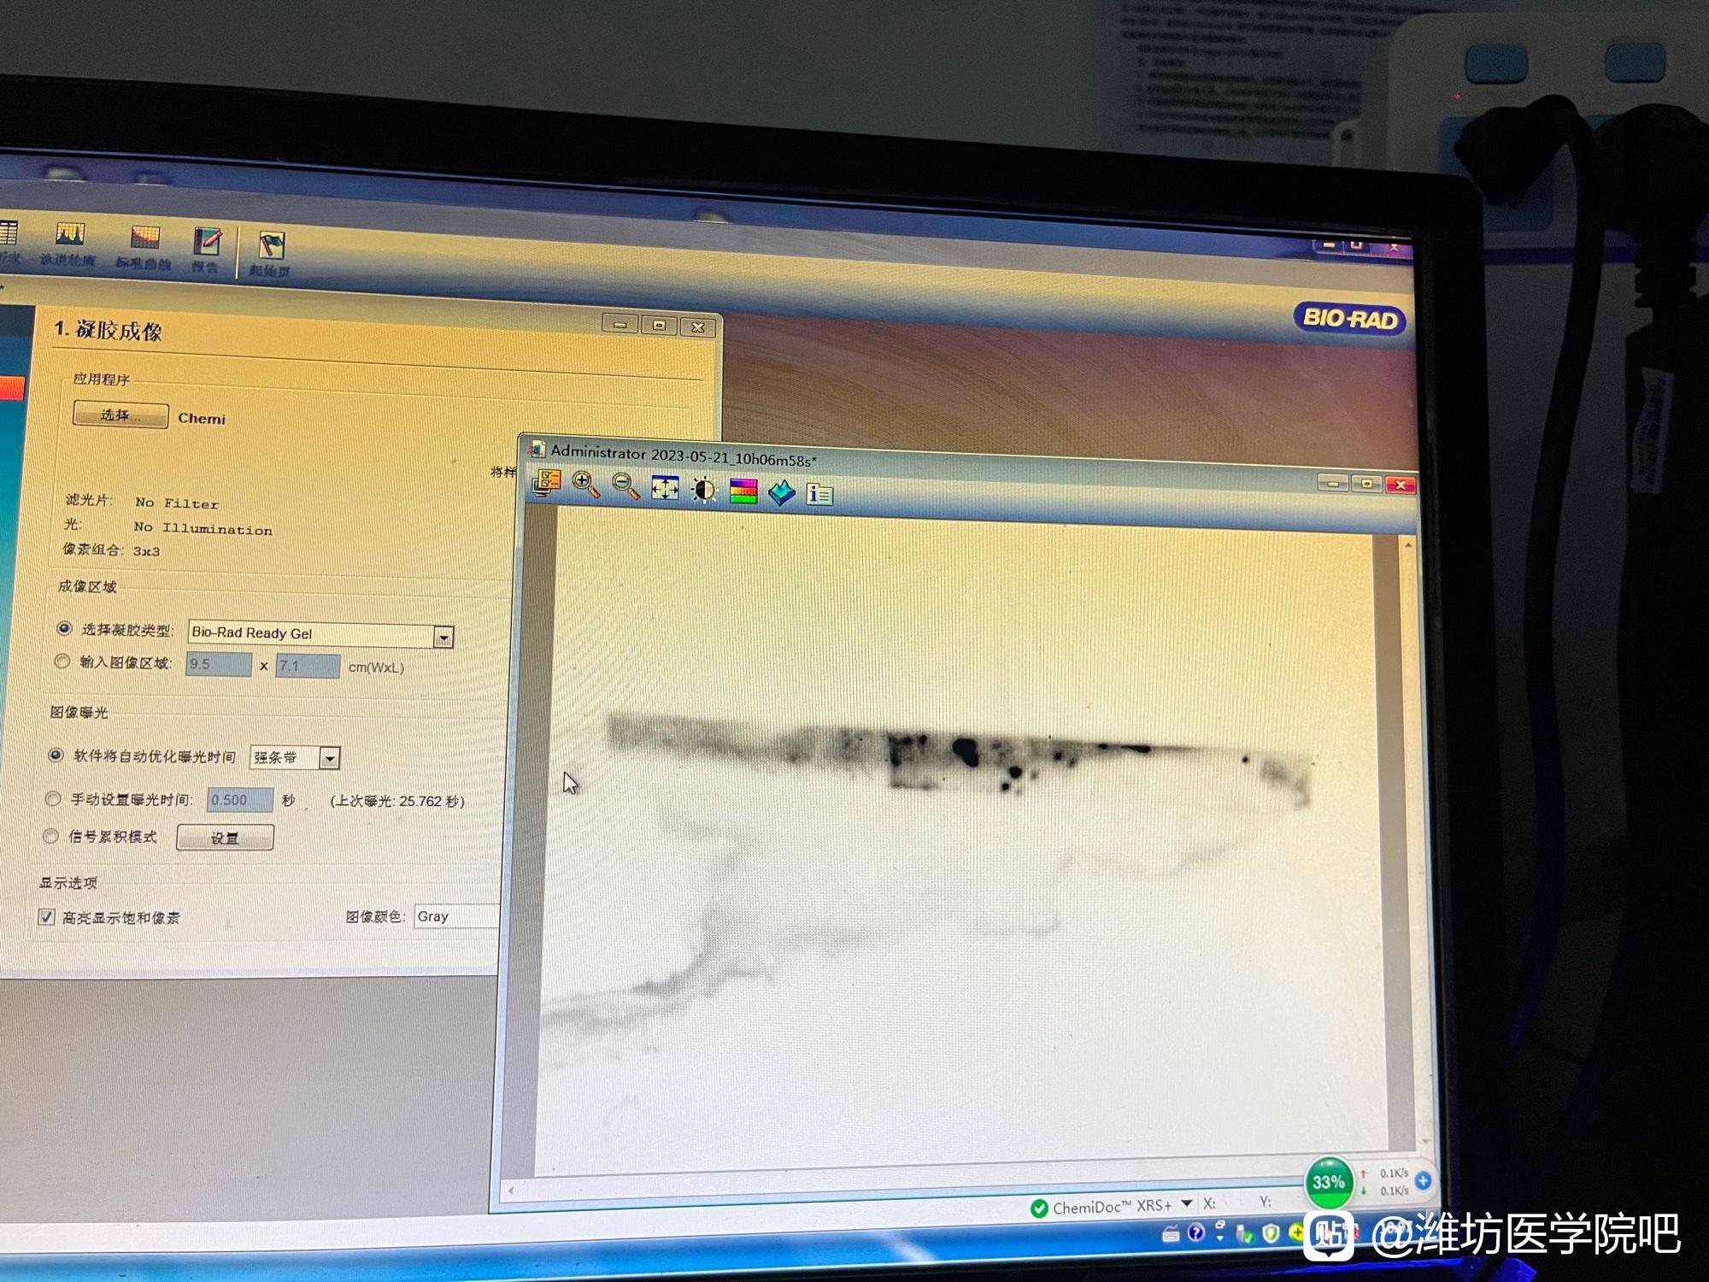
Task: Click the ChemiDoc XRS+ green status checkmark
Action: (x=1039, y=1208)
